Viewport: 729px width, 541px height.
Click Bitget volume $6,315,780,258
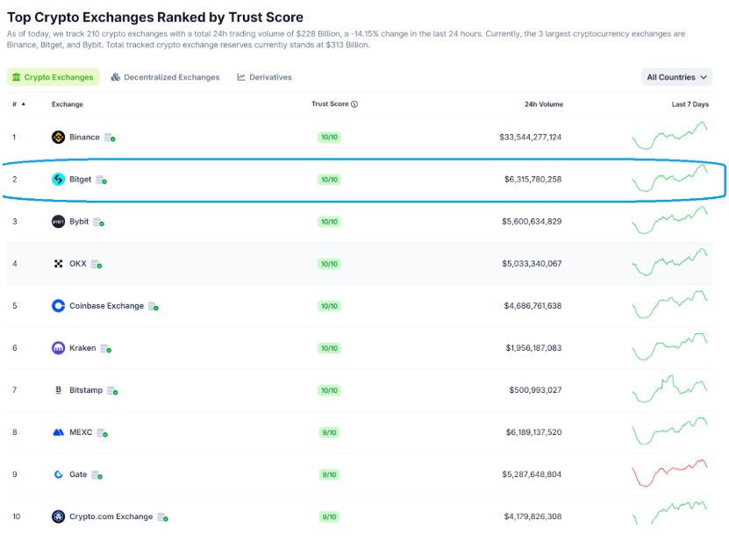pyautogui.click(x=532, y=180)
